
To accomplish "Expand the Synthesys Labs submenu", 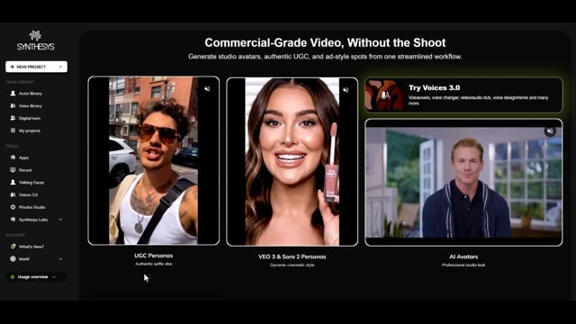I will point(60,220).
